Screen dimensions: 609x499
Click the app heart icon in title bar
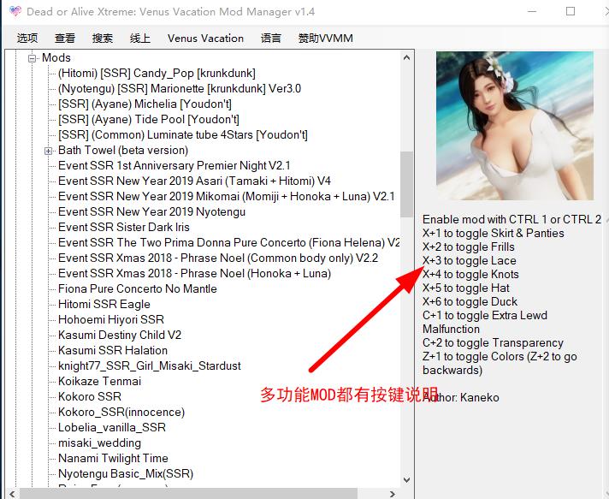pyautogui.click(x=15, y=12)
